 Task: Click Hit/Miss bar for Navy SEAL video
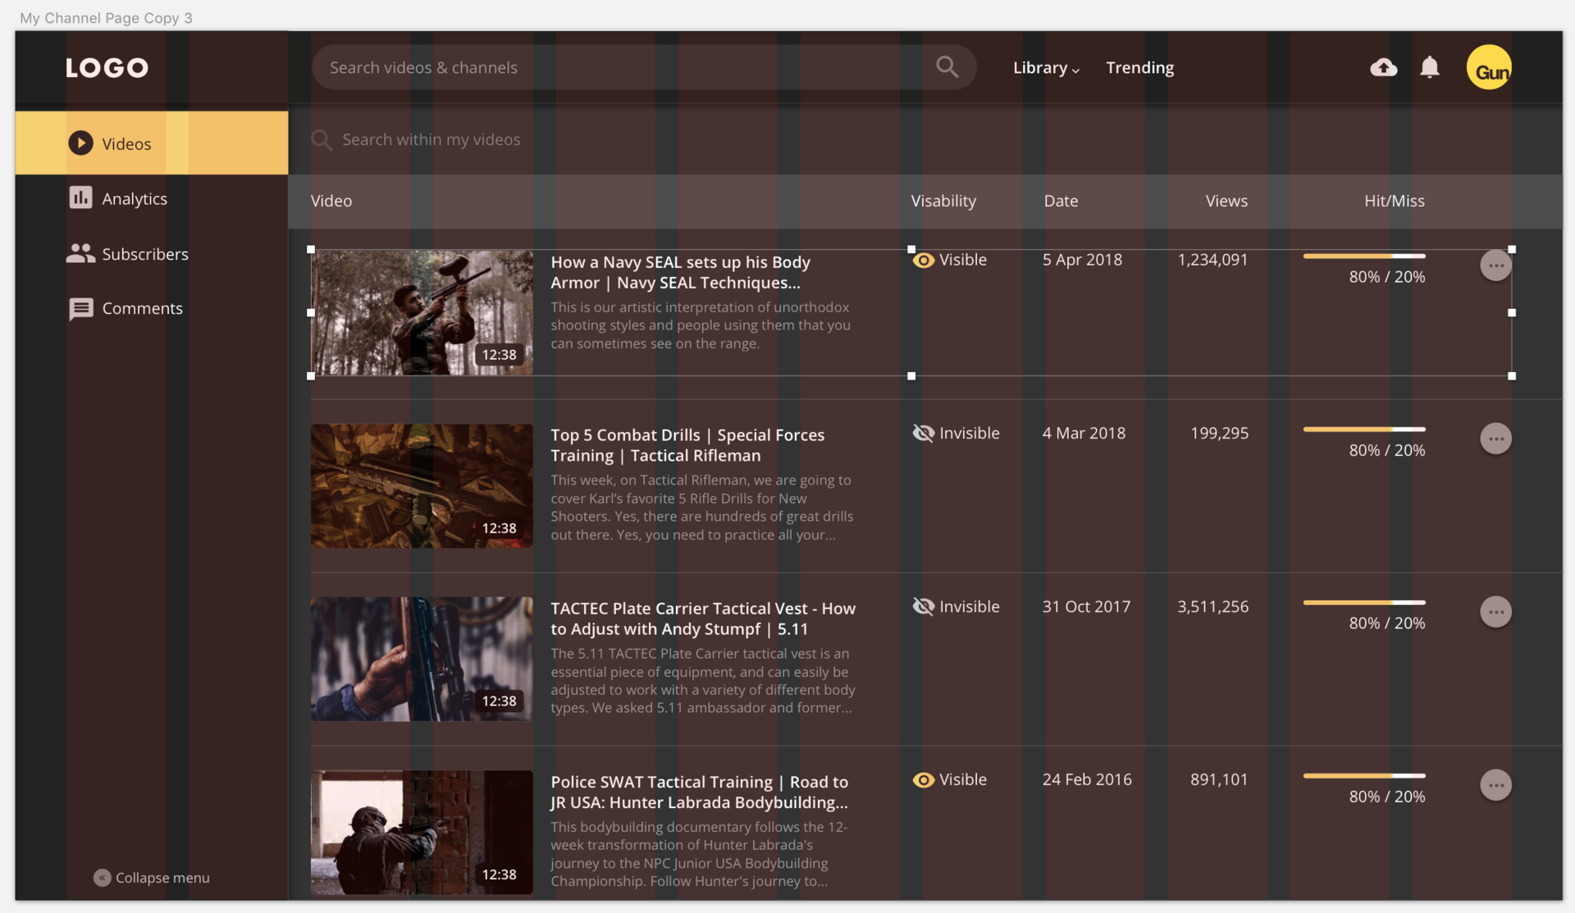pyautogui.click(x=1364, y=257)
